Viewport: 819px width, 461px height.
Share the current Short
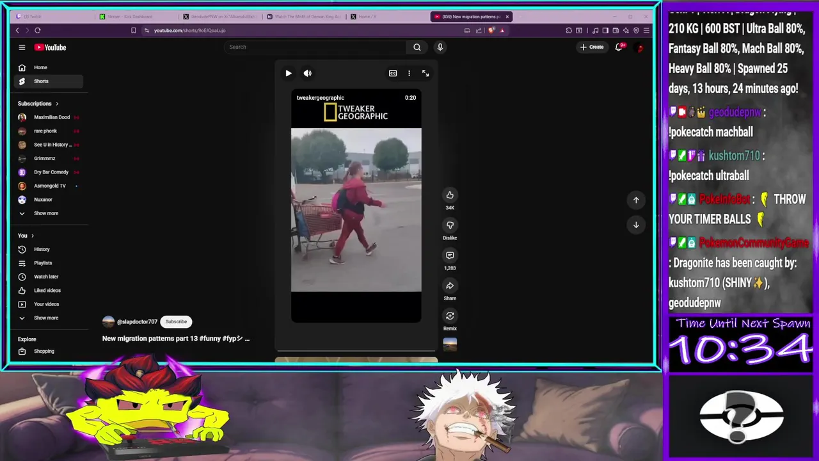tap(450, 286)
